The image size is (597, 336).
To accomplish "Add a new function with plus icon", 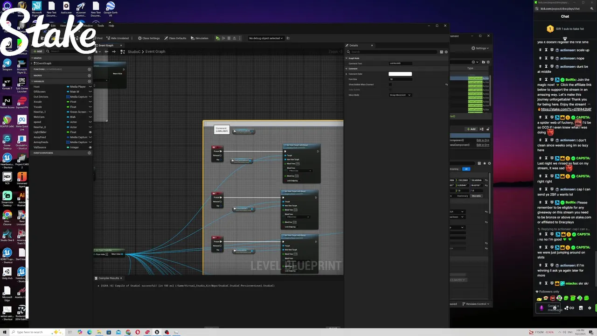I will pyautogui.click(x=89, y=69).
